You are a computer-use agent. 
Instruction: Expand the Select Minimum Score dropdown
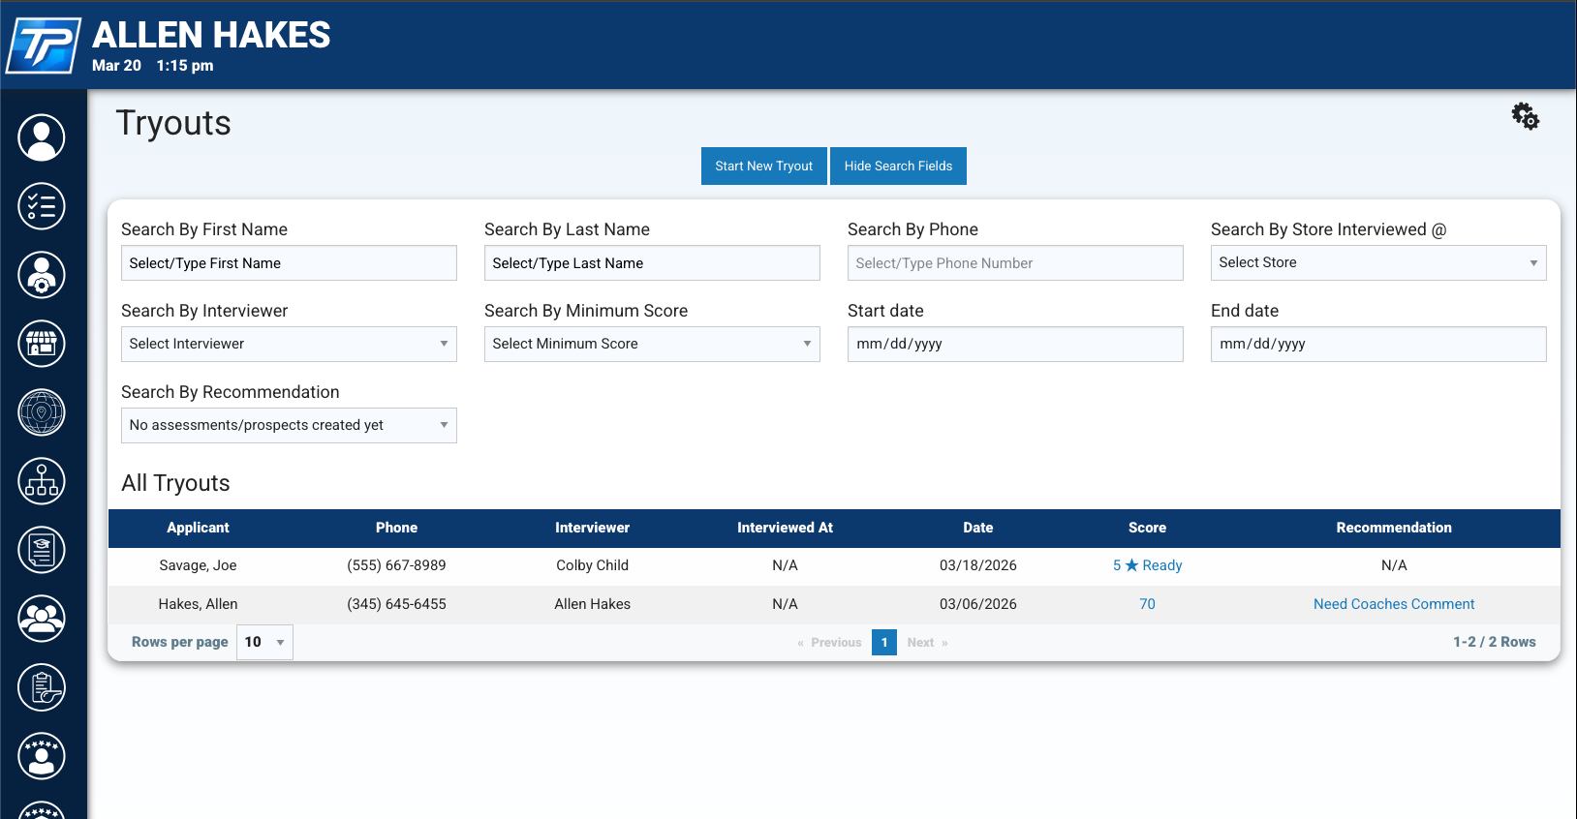[652, 344]
